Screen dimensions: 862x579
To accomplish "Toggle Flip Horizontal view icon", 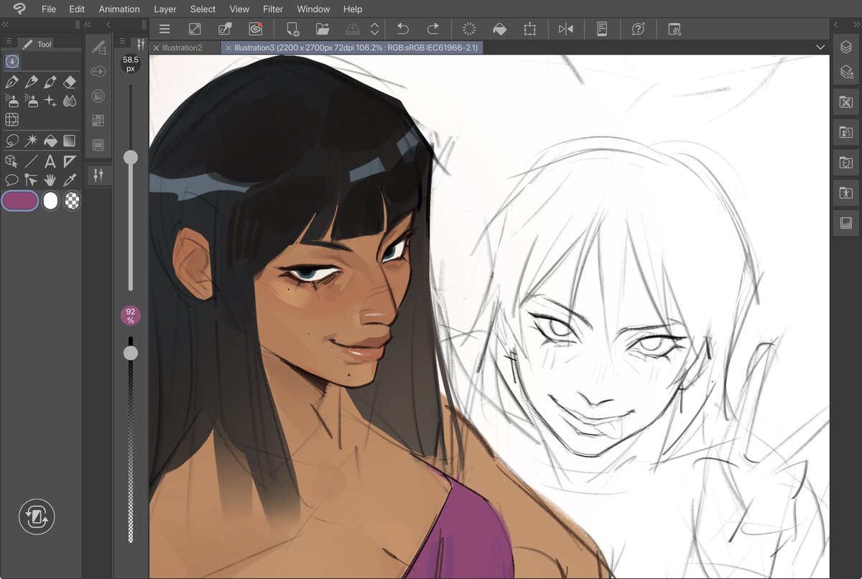I will point(566,29).
